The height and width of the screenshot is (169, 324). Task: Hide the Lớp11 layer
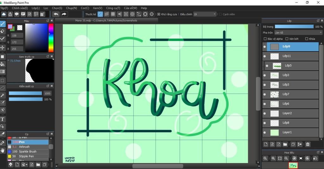click(x=265, y=56)
